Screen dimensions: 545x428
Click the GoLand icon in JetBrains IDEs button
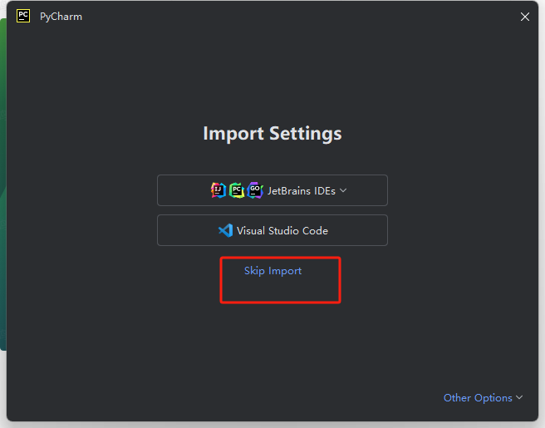pos(255,190)
